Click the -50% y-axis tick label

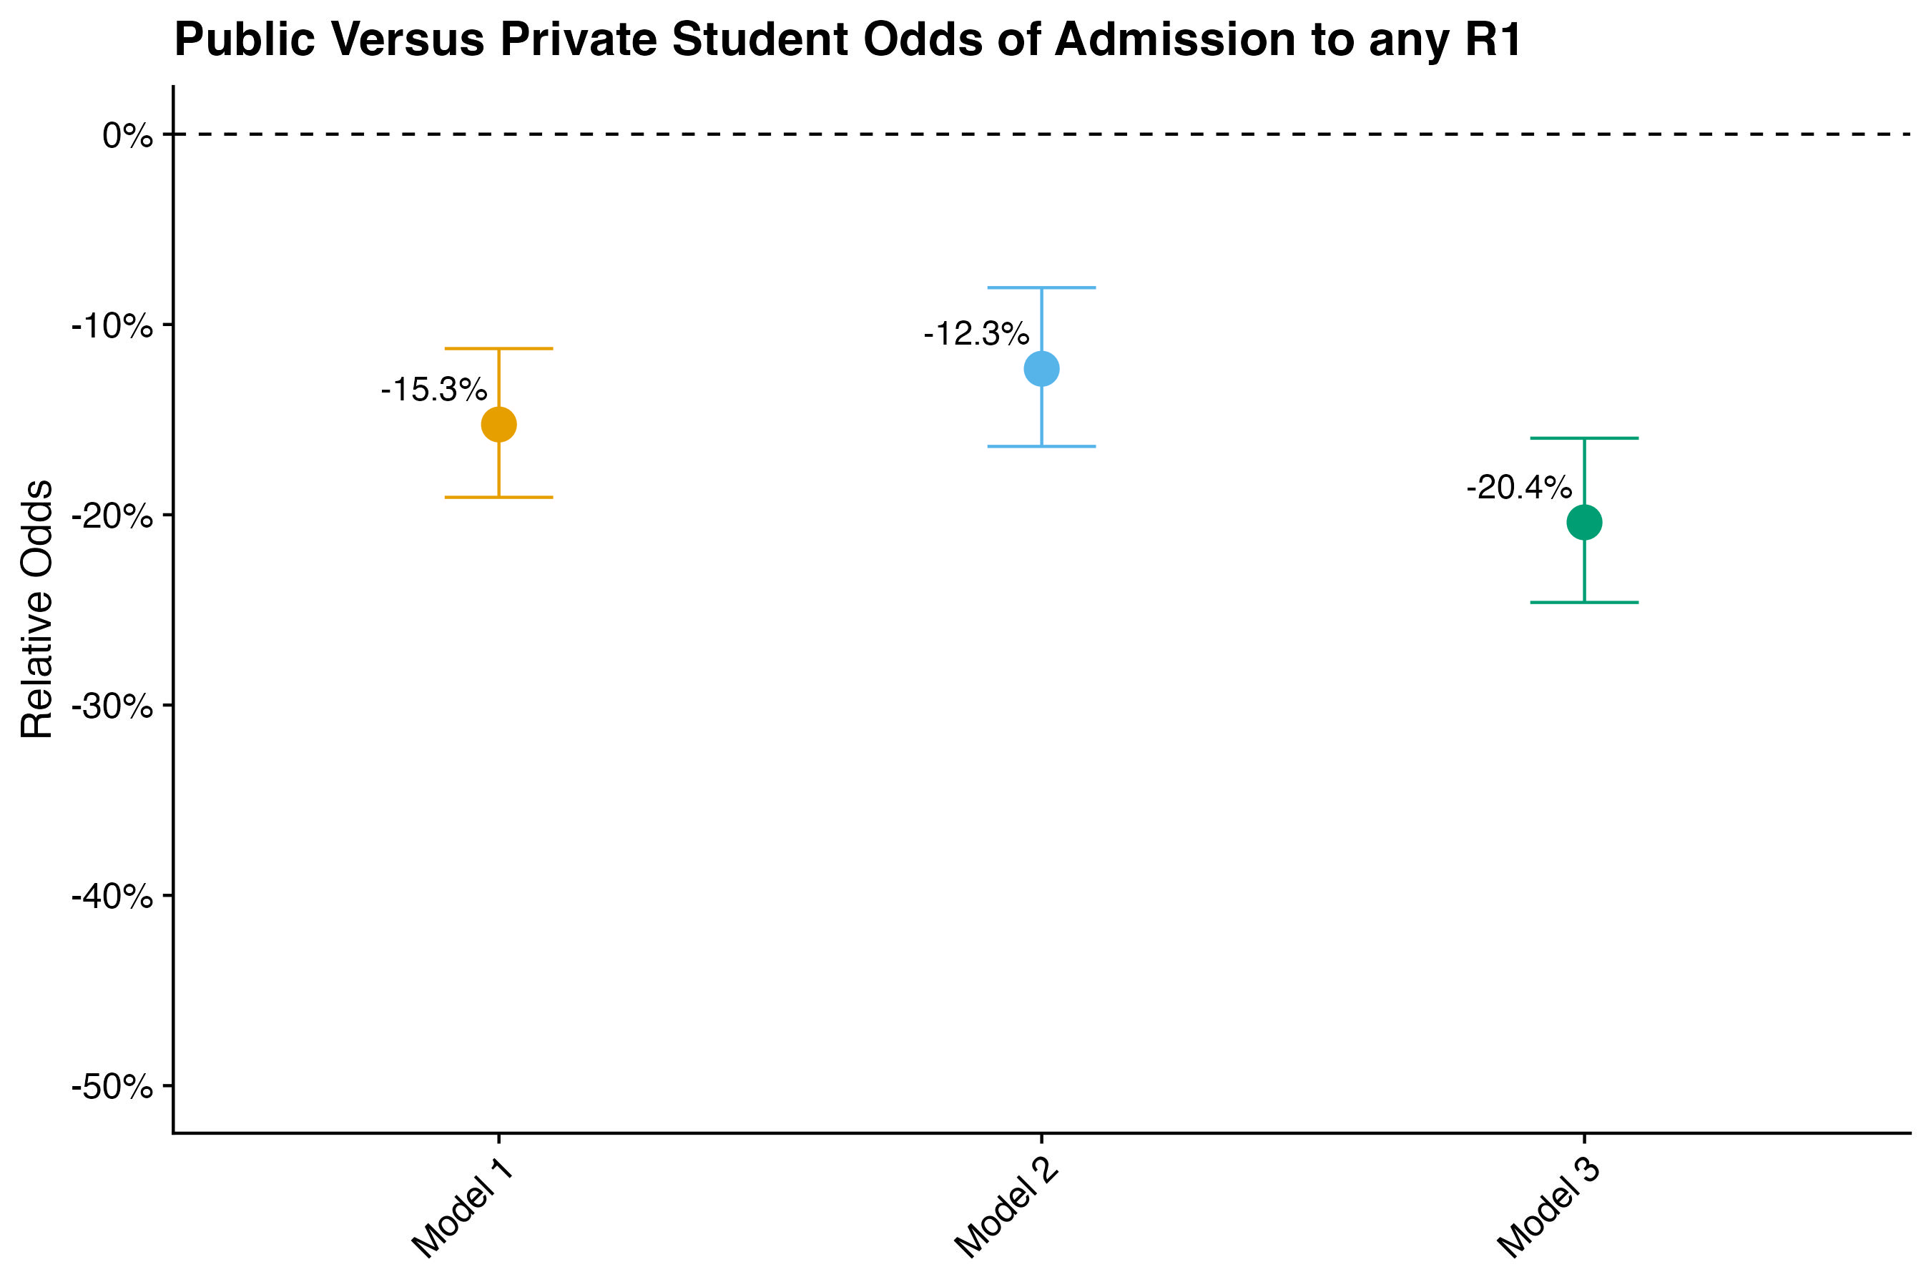112,1087
